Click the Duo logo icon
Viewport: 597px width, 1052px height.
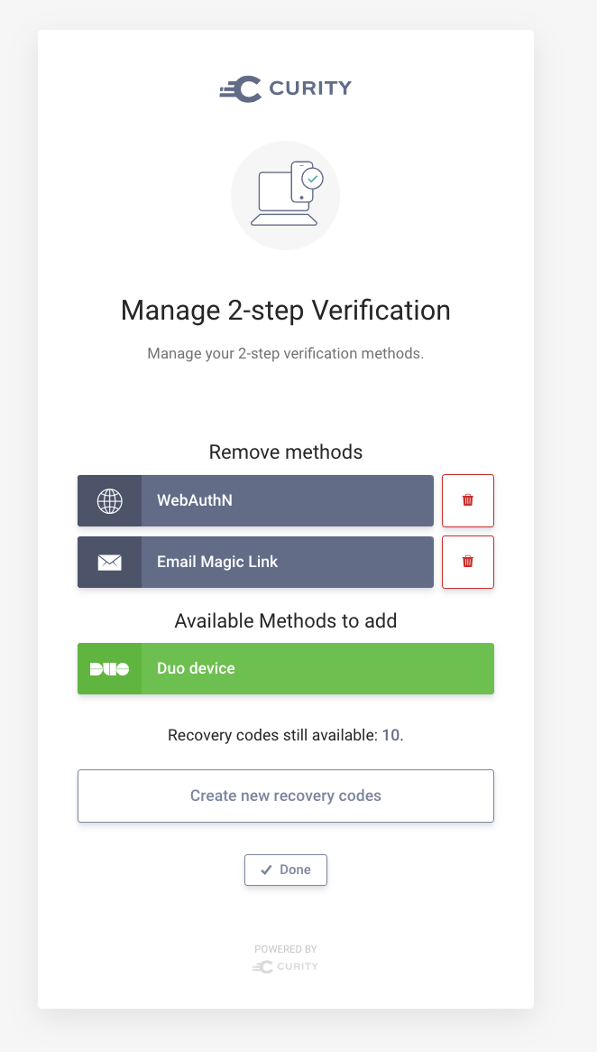pos(109,669)
